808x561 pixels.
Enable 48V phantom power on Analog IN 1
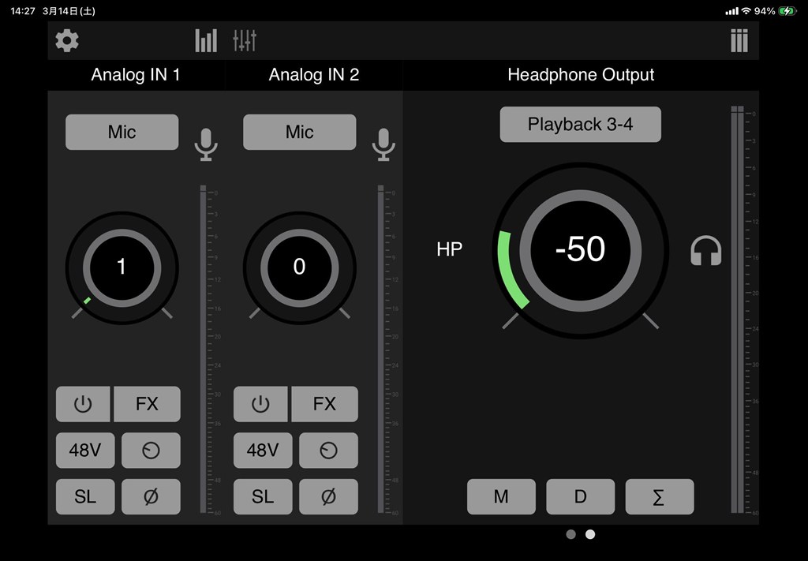[x=84, y=450]
